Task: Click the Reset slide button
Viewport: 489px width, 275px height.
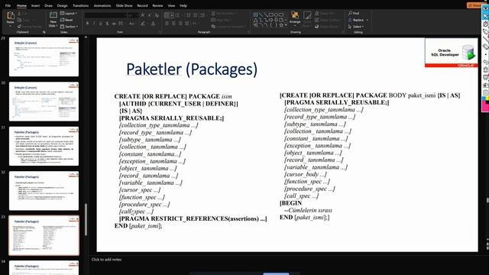Action: tap(66, 20)
